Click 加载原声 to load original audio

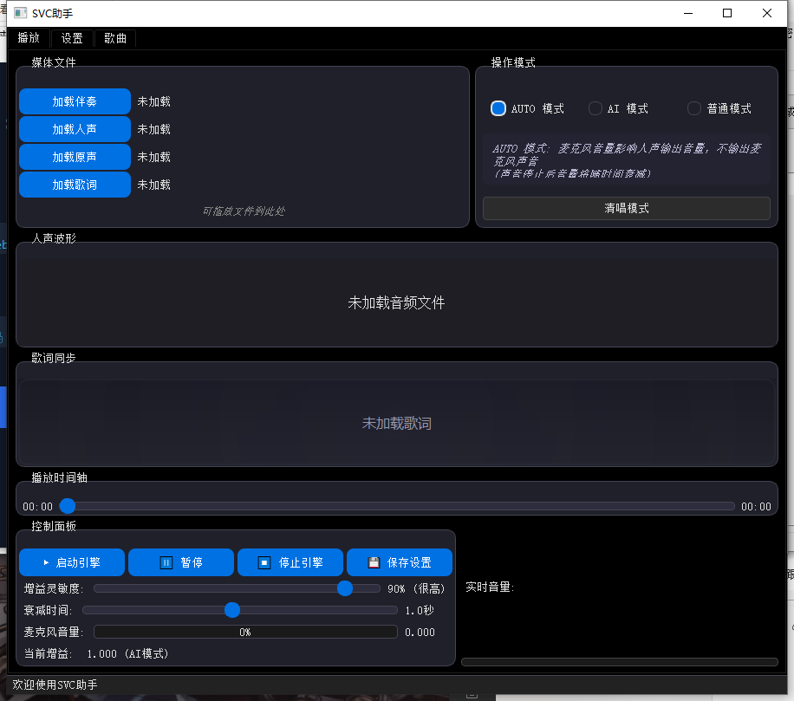pos(75,156)
